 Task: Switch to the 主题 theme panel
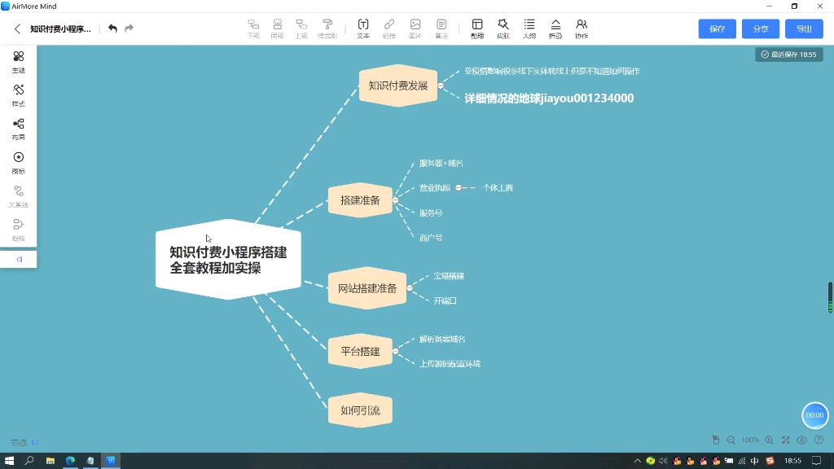(18, 62)
